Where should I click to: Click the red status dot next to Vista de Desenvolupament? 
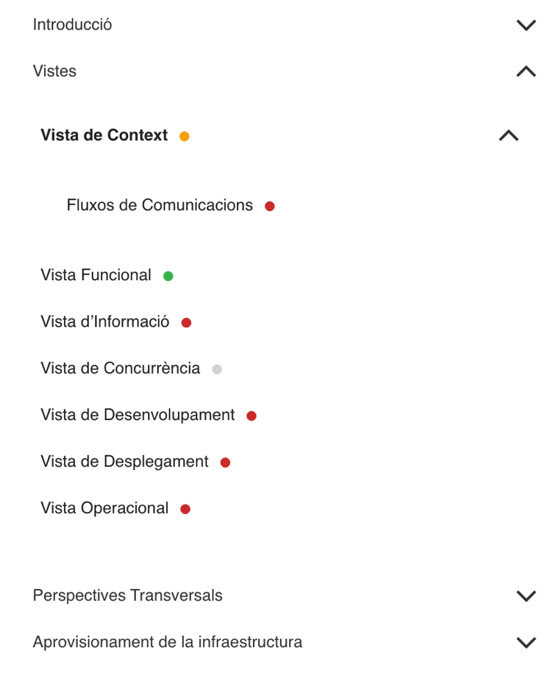pyautogui.click(x=251, y=416)
